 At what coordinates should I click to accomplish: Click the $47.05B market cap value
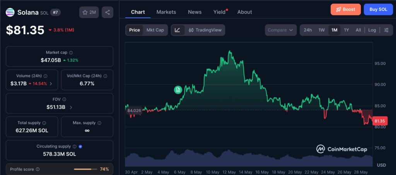51,60
